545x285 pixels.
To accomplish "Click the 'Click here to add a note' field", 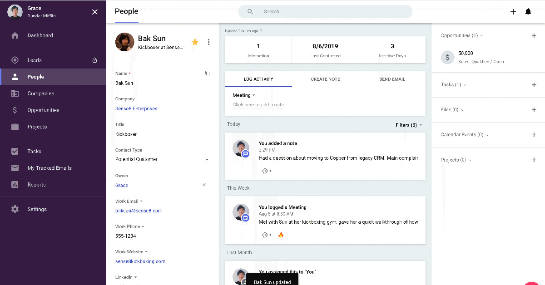I will pos(324,105).
